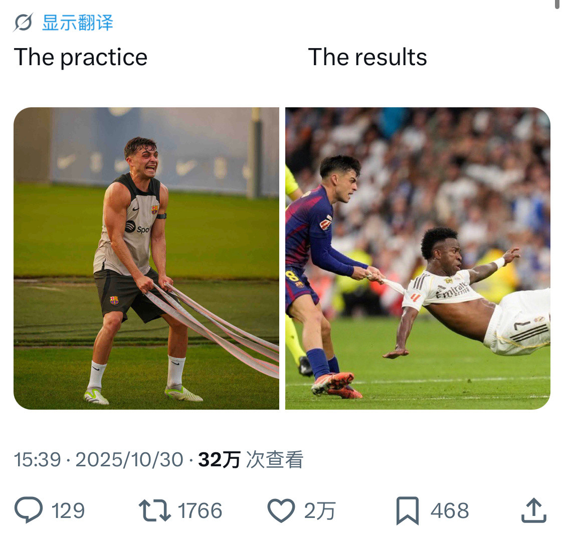
Task: Tap the retweet arrows icon
Action: coord(154,510)
